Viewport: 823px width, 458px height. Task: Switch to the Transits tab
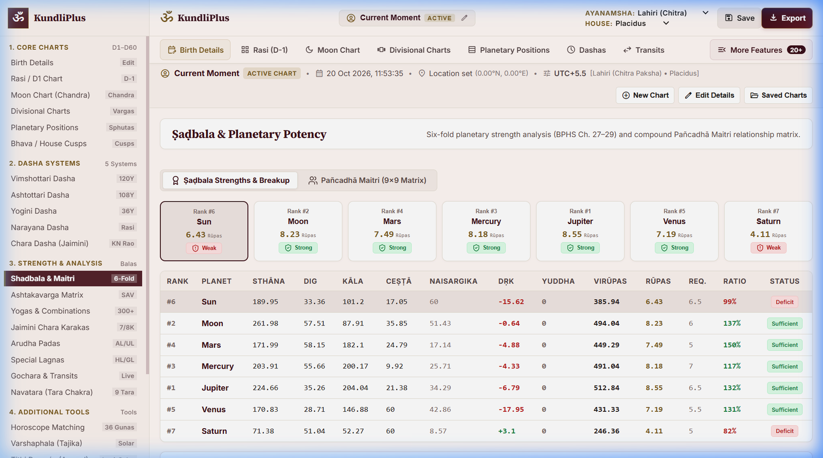[643, 50]
